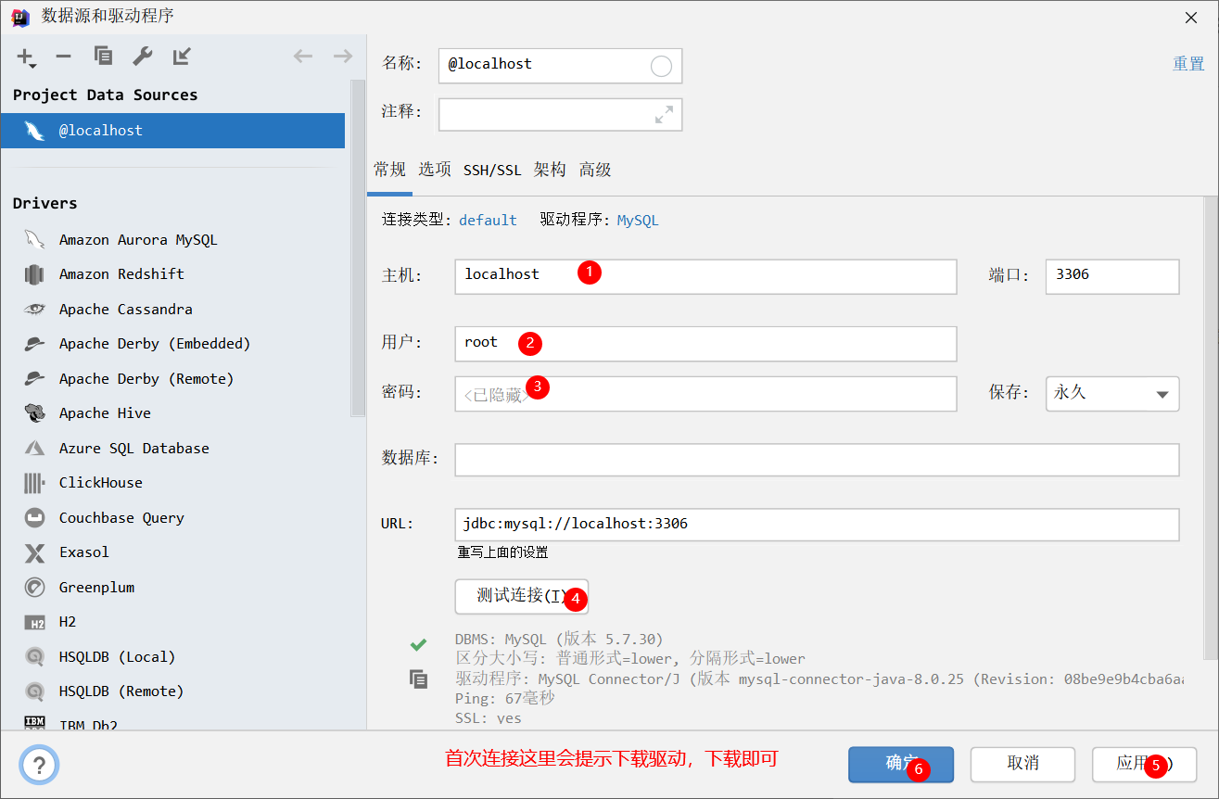This screenshot has height=799, width=1219.
Task: Switch to the 架构 tab
Action: click(x=550, y=170)
